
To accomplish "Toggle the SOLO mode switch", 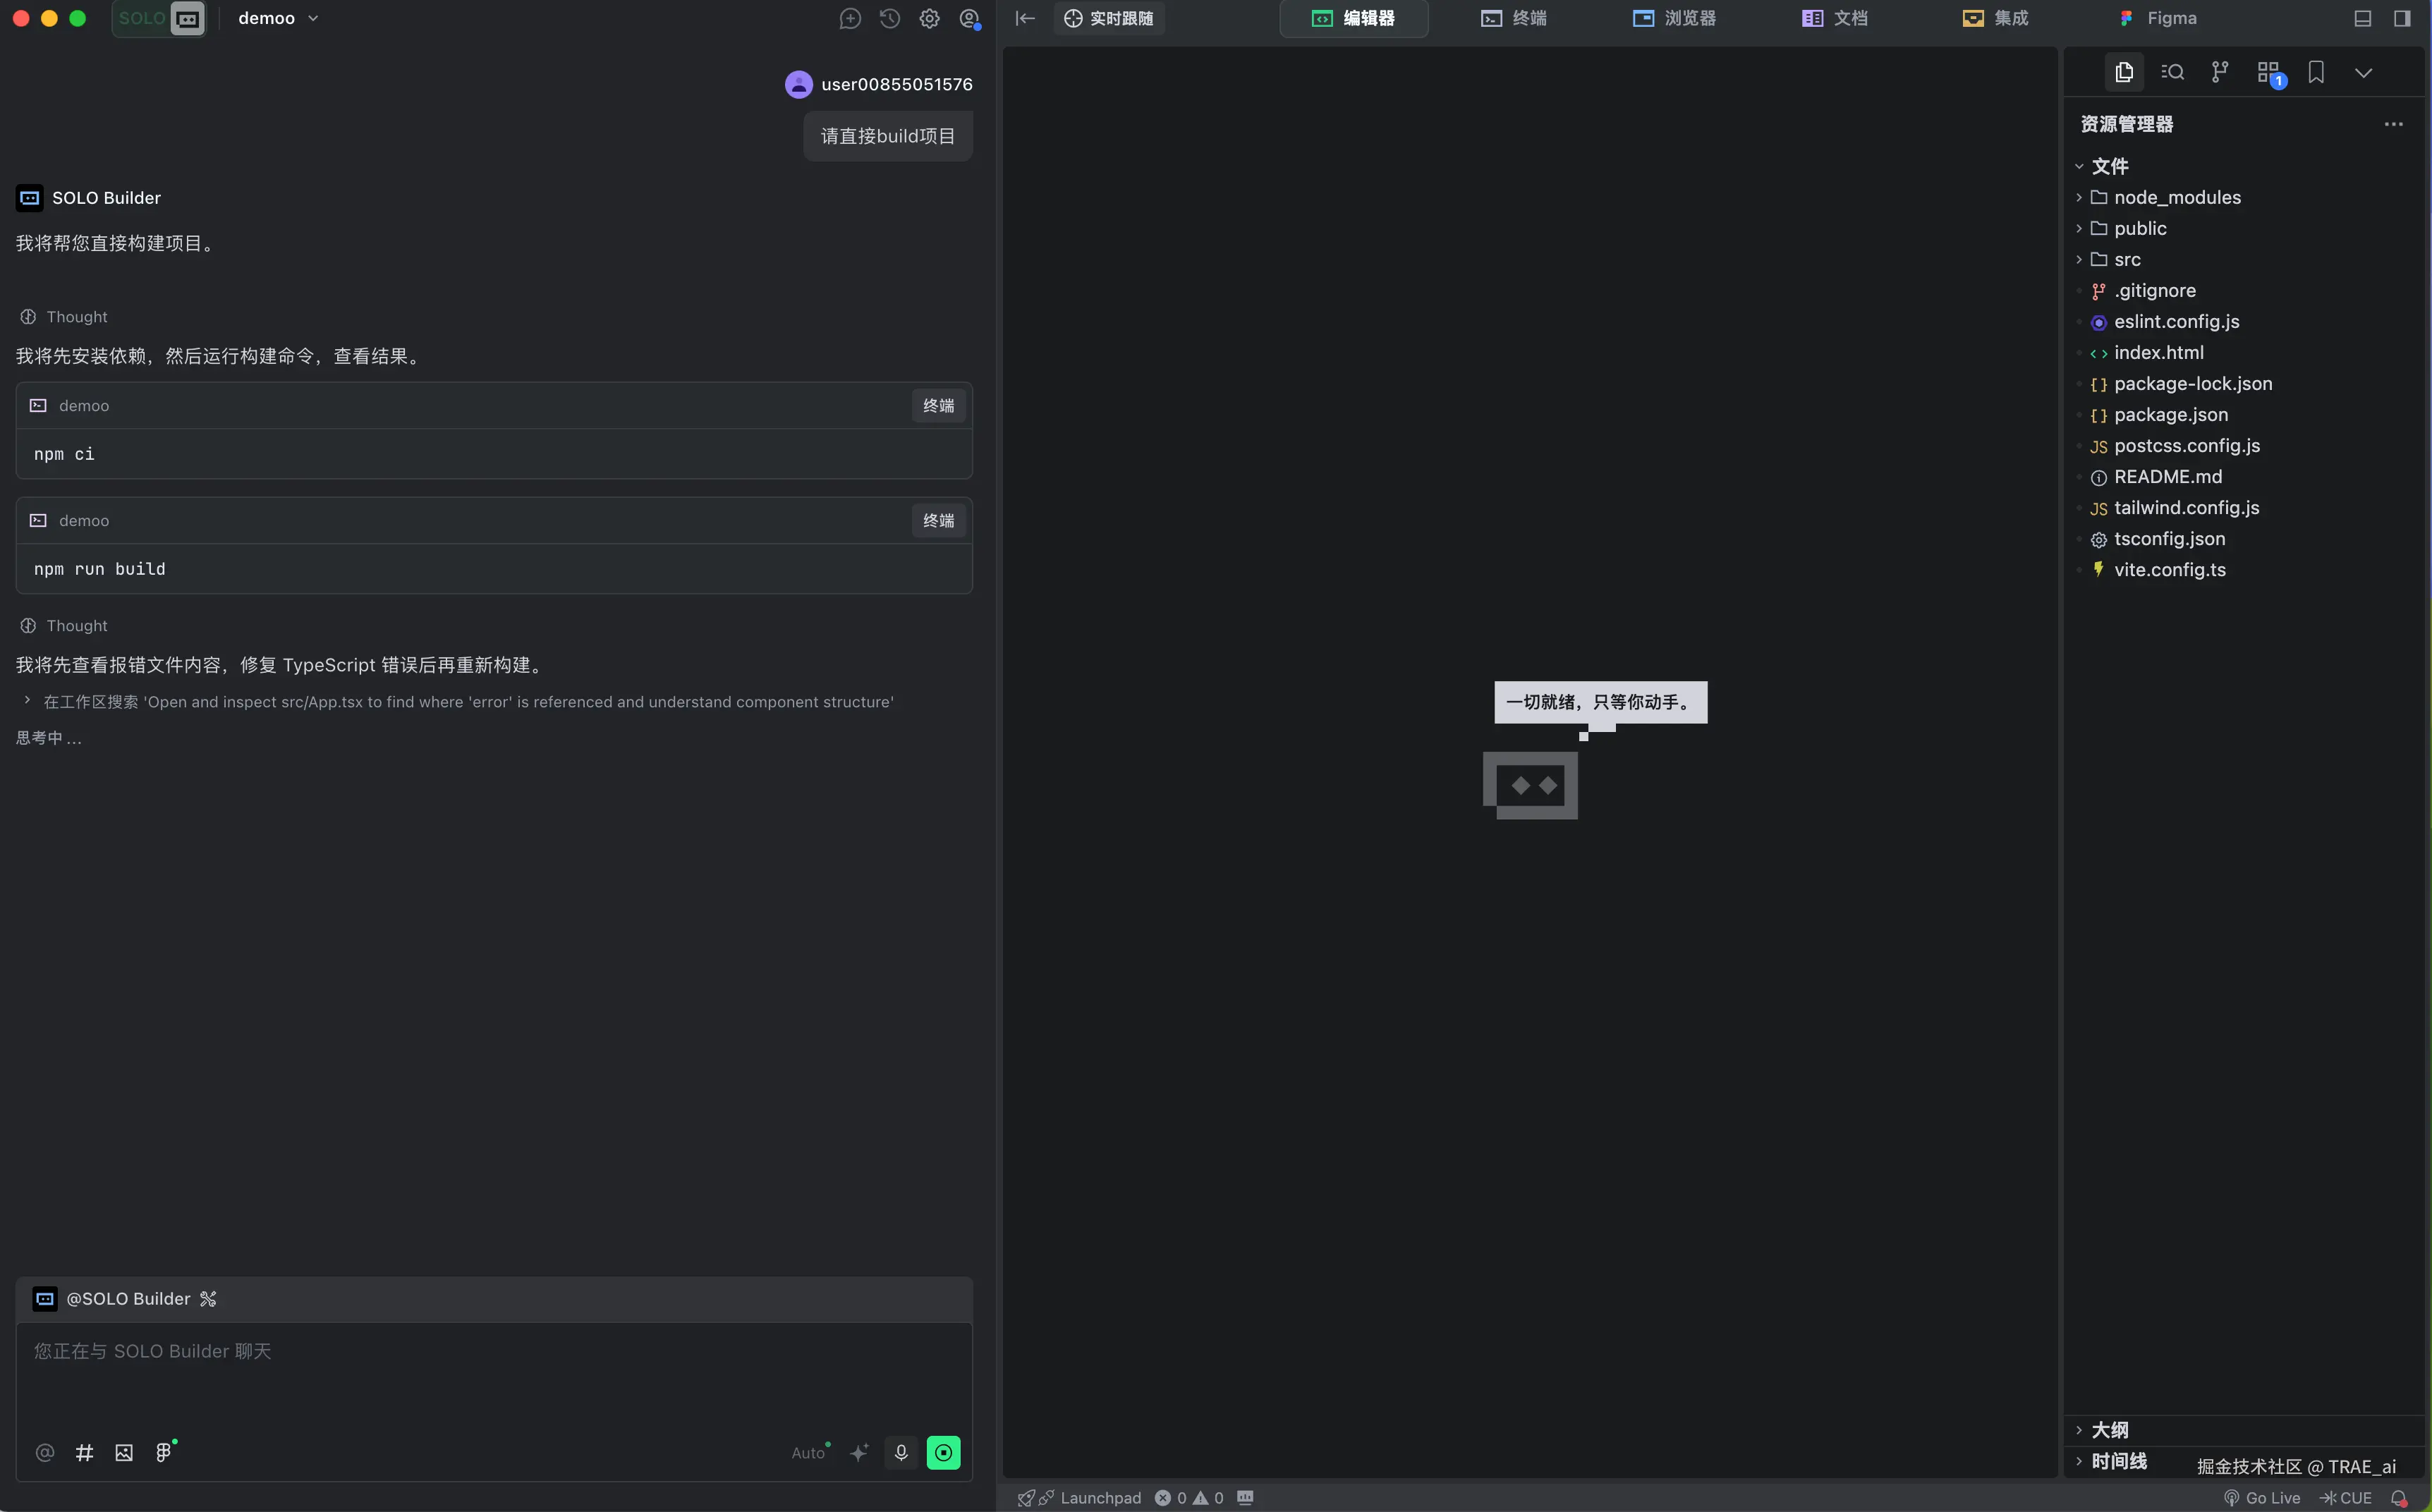I will 160,18.
